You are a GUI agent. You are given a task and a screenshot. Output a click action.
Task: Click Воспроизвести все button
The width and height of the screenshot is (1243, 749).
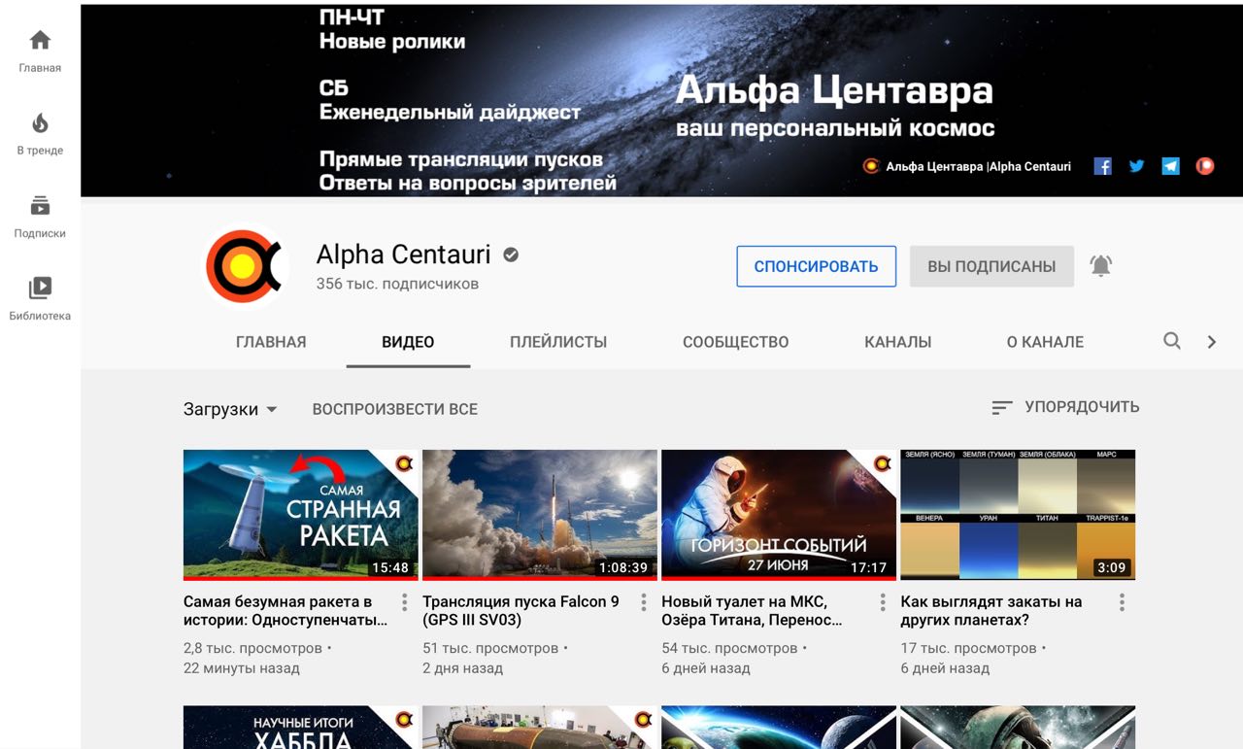394,409
